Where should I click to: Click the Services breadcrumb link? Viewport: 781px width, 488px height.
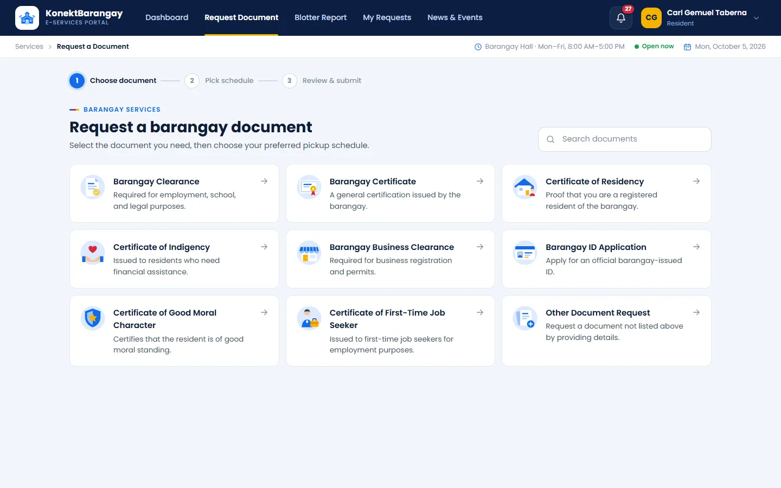(29, 47)
